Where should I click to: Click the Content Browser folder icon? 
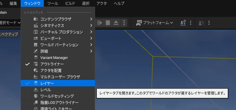click(36, 19)
